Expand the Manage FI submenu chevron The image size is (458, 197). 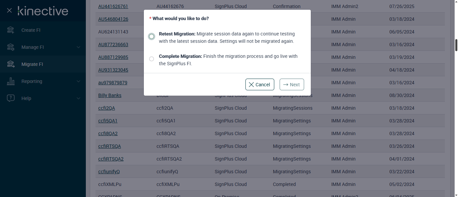pyautogui.click(x=78, y=47)
